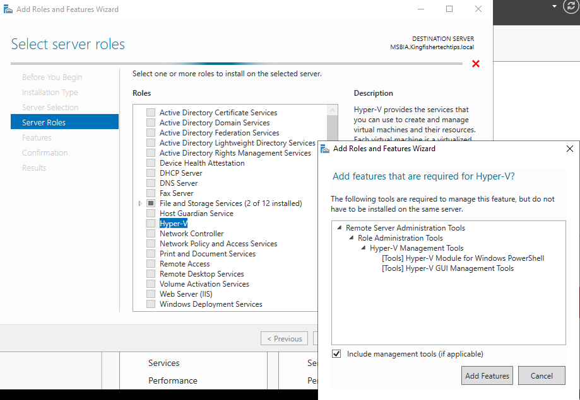Select the Print and Document Services text
The height and width of the screenshot is (400, 580).
(x=208, y=254)
